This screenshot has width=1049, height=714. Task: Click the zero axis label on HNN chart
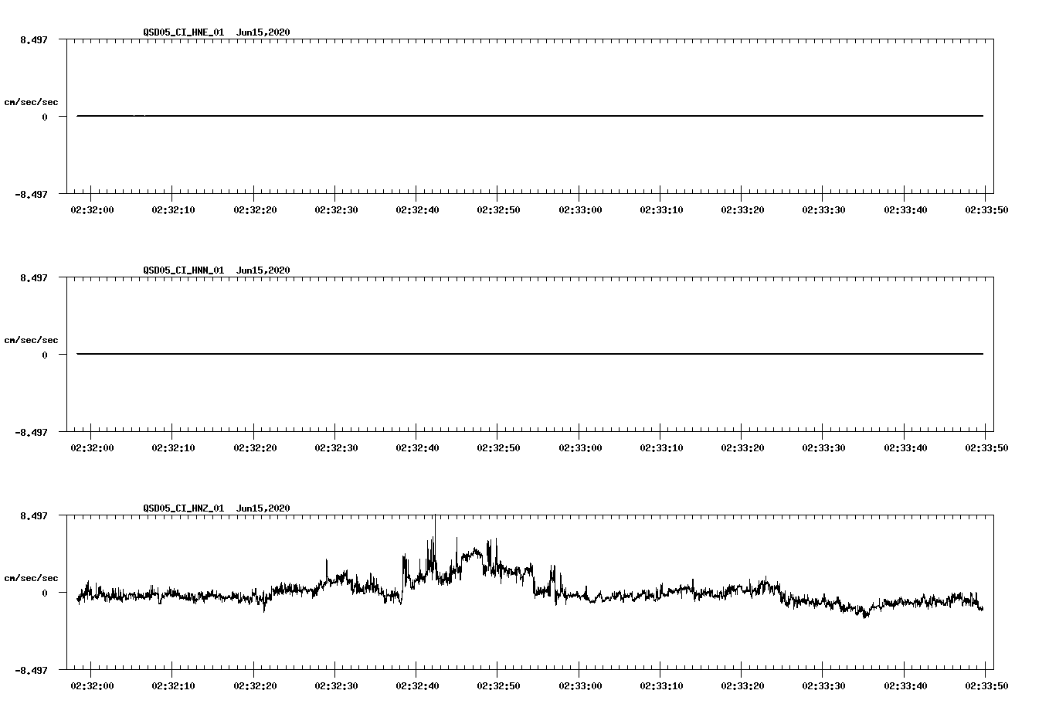click(45, 355)
